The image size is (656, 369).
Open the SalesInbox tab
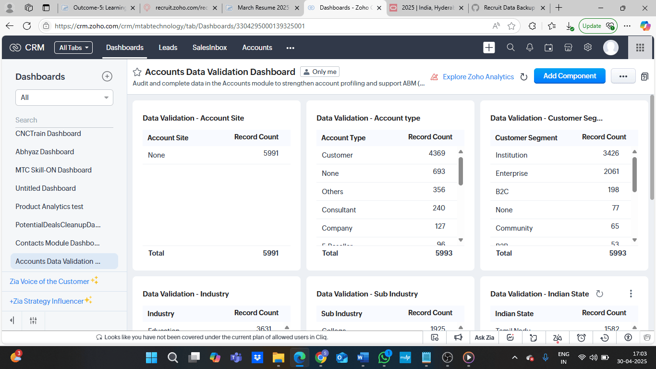coord(210,48)
